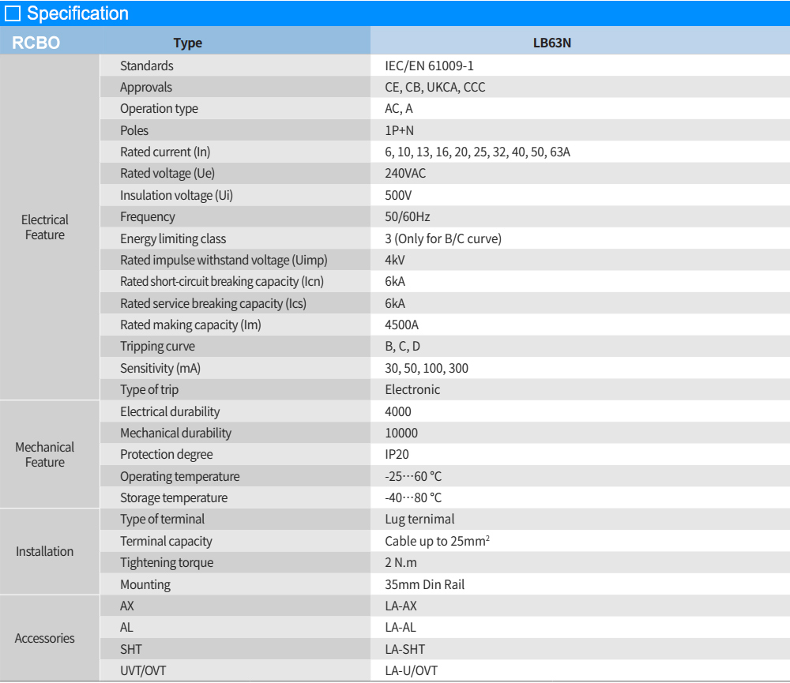Select the Mechanical Feature category cell
This screenshot has width=790, height=683.
click(45, 454)
